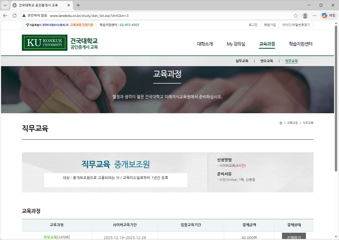Screen dimensions: 339x240
Task: Click the 로그인 link
Action: (x=253, y=24)
